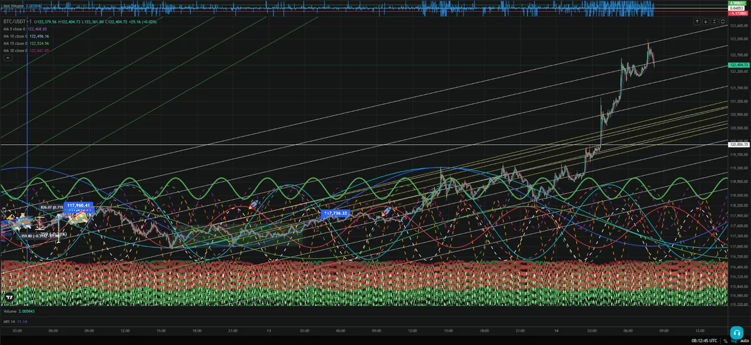751x345 pixels.
Task: Click the collapse pane icon
Action: (x=715, y=21)
